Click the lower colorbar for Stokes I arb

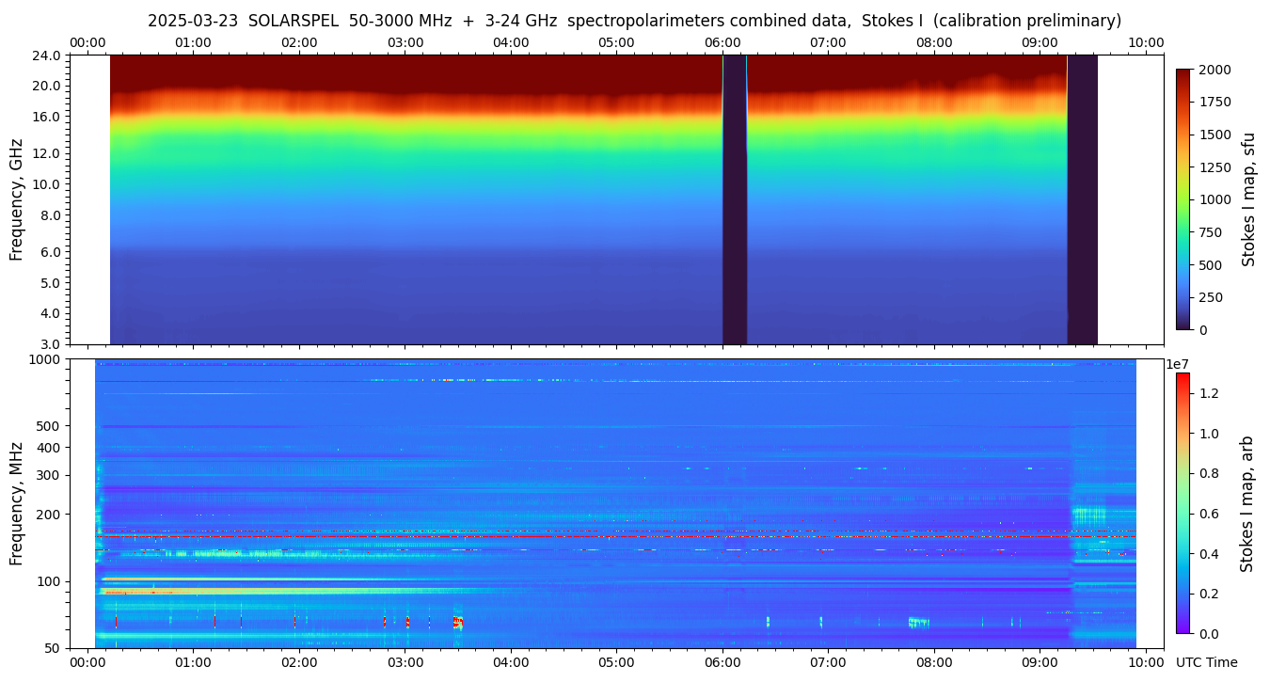(x=1182, y=503)
